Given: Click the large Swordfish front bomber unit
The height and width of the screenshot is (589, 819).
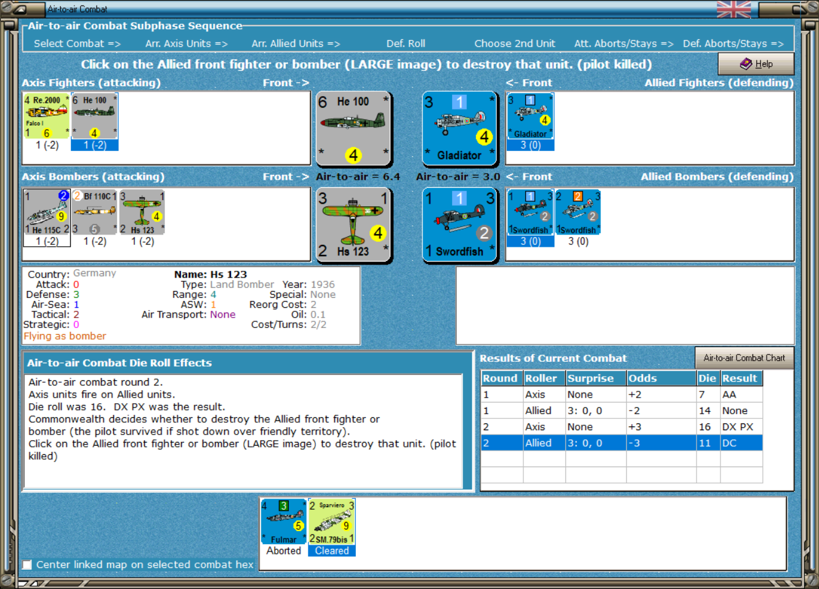Looking at the screenshot, I should pos(460,225).
